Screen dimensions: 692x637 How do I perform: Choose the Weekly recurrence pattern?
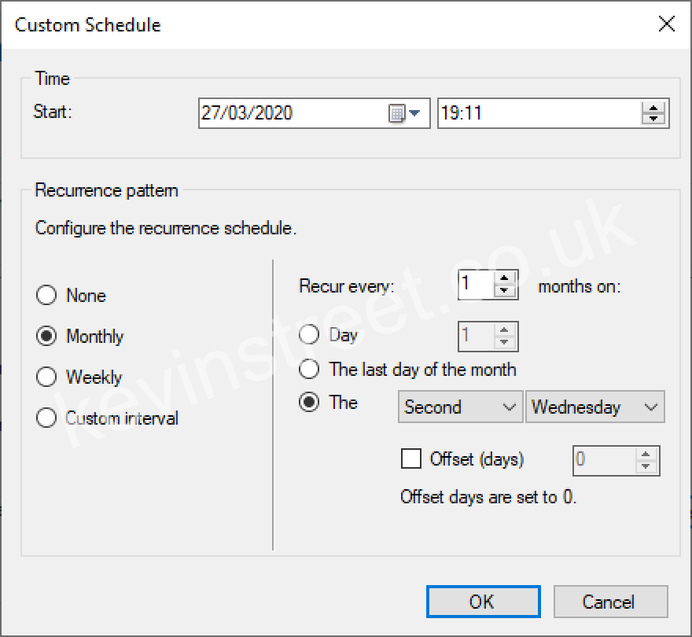click(47, 377)
